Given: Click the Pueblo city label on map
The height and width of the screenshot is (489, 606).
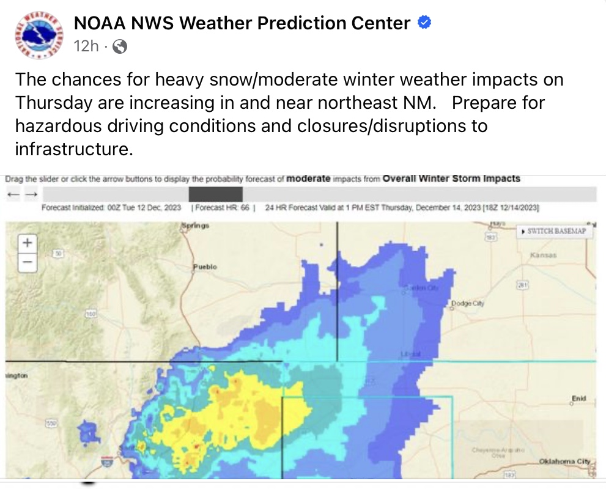Looking at the screenshot, I should pyautogui.click(x=205, y=267).
